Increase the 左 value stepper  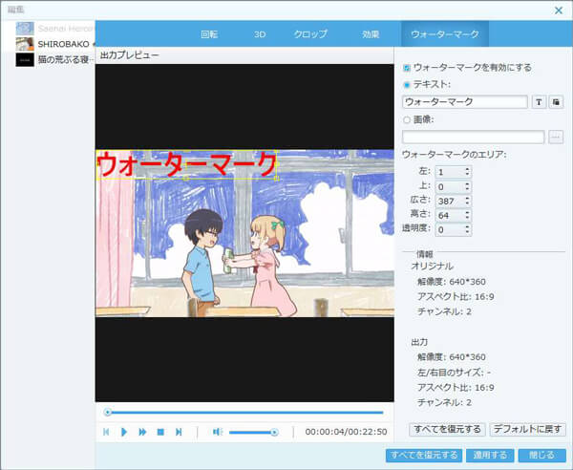pos(467,169)
